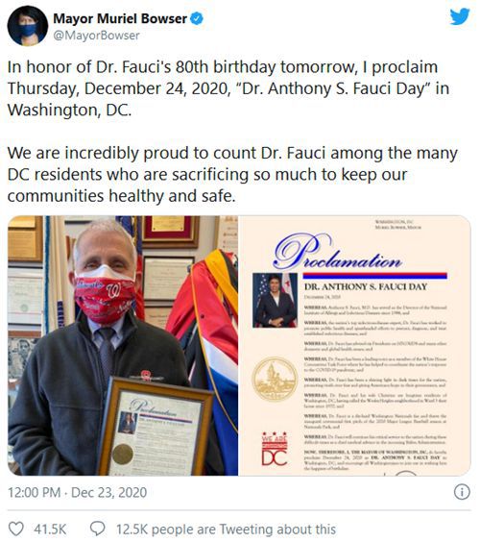Click the red "We Are DC" logo
This screenshot has height=542, width=480.
(x=275, y=449)
